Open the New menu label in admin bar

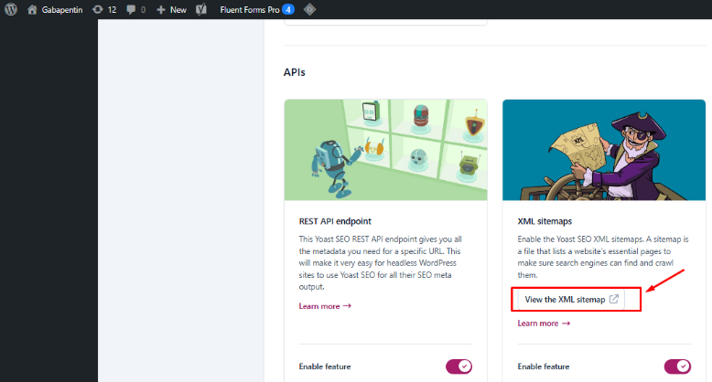[178, 9]
